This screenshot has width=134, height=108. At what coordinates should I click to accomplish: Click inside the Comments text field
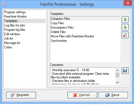pos(83,76)
